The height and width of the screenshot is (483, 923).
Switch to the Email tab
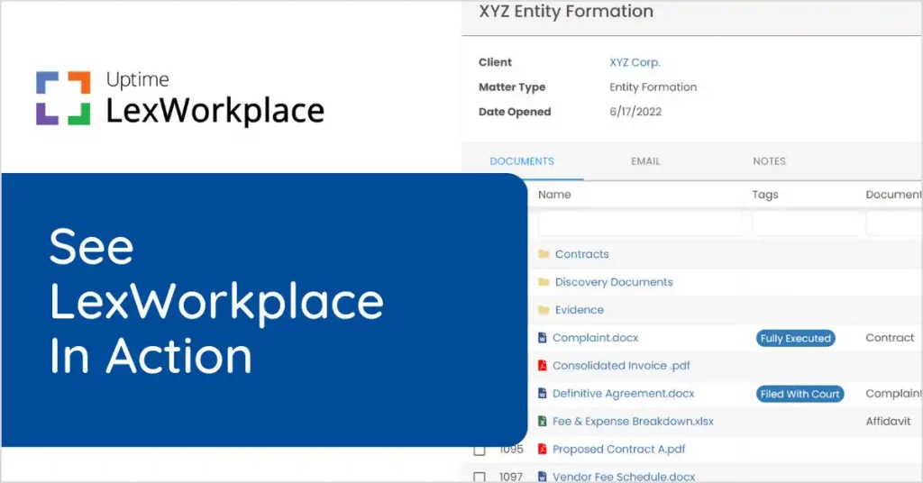pyautogui.click(x=645, y=161)
